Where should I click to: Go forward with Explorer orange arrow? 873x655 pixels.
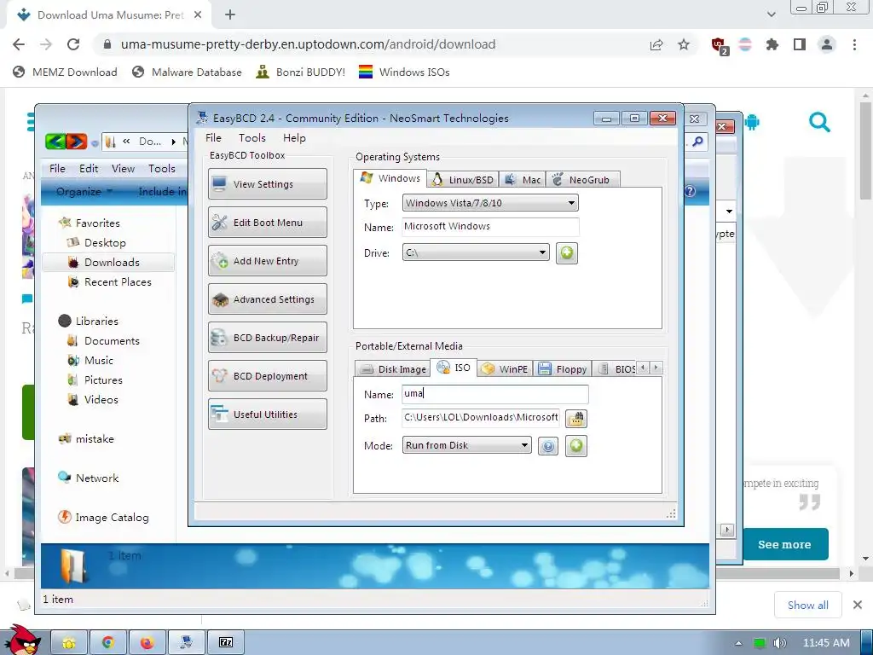(x=77, y=142)
